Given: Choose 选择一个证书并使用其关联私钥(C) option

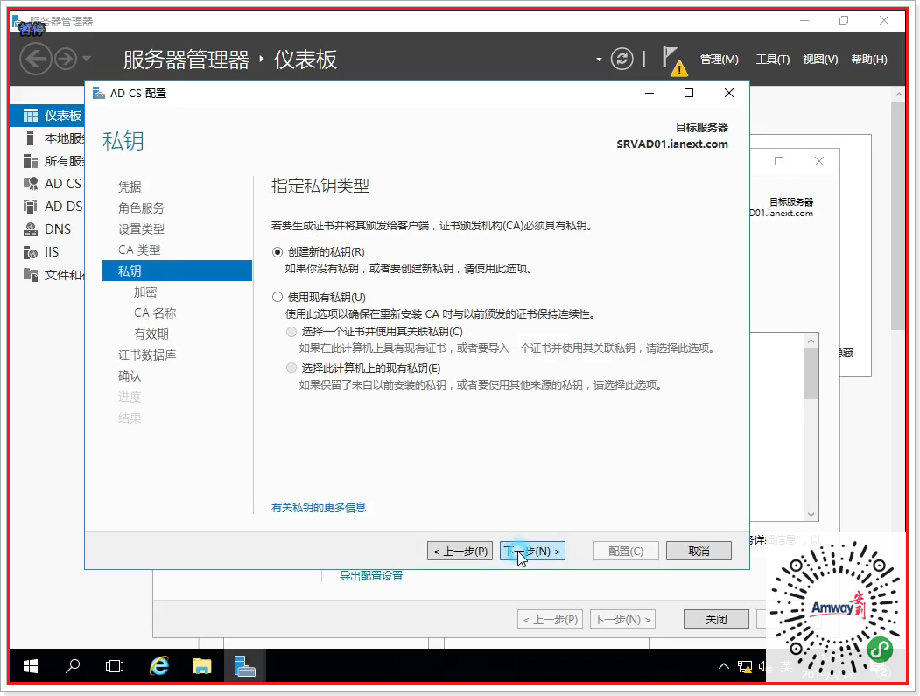Looking at the screenshot, I should tap(291, 332).
